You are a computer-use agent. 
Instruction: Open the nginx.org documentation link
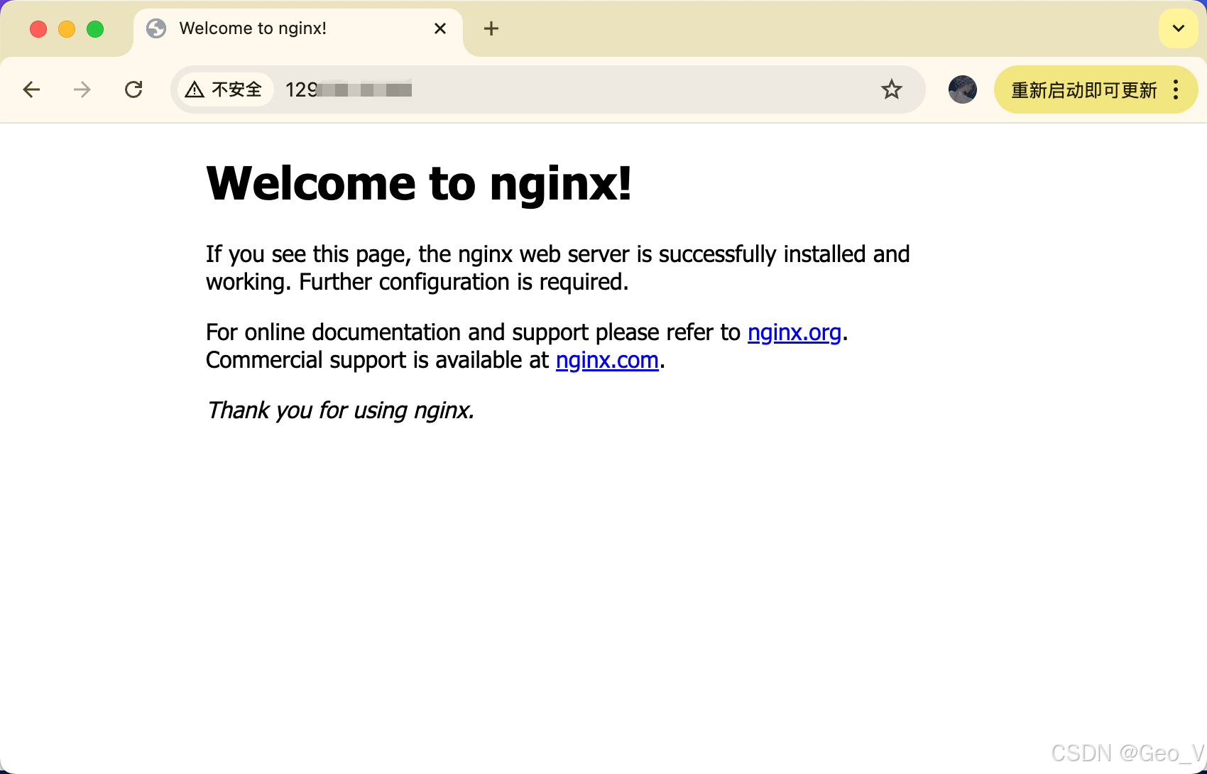click(x=794, y=332)
